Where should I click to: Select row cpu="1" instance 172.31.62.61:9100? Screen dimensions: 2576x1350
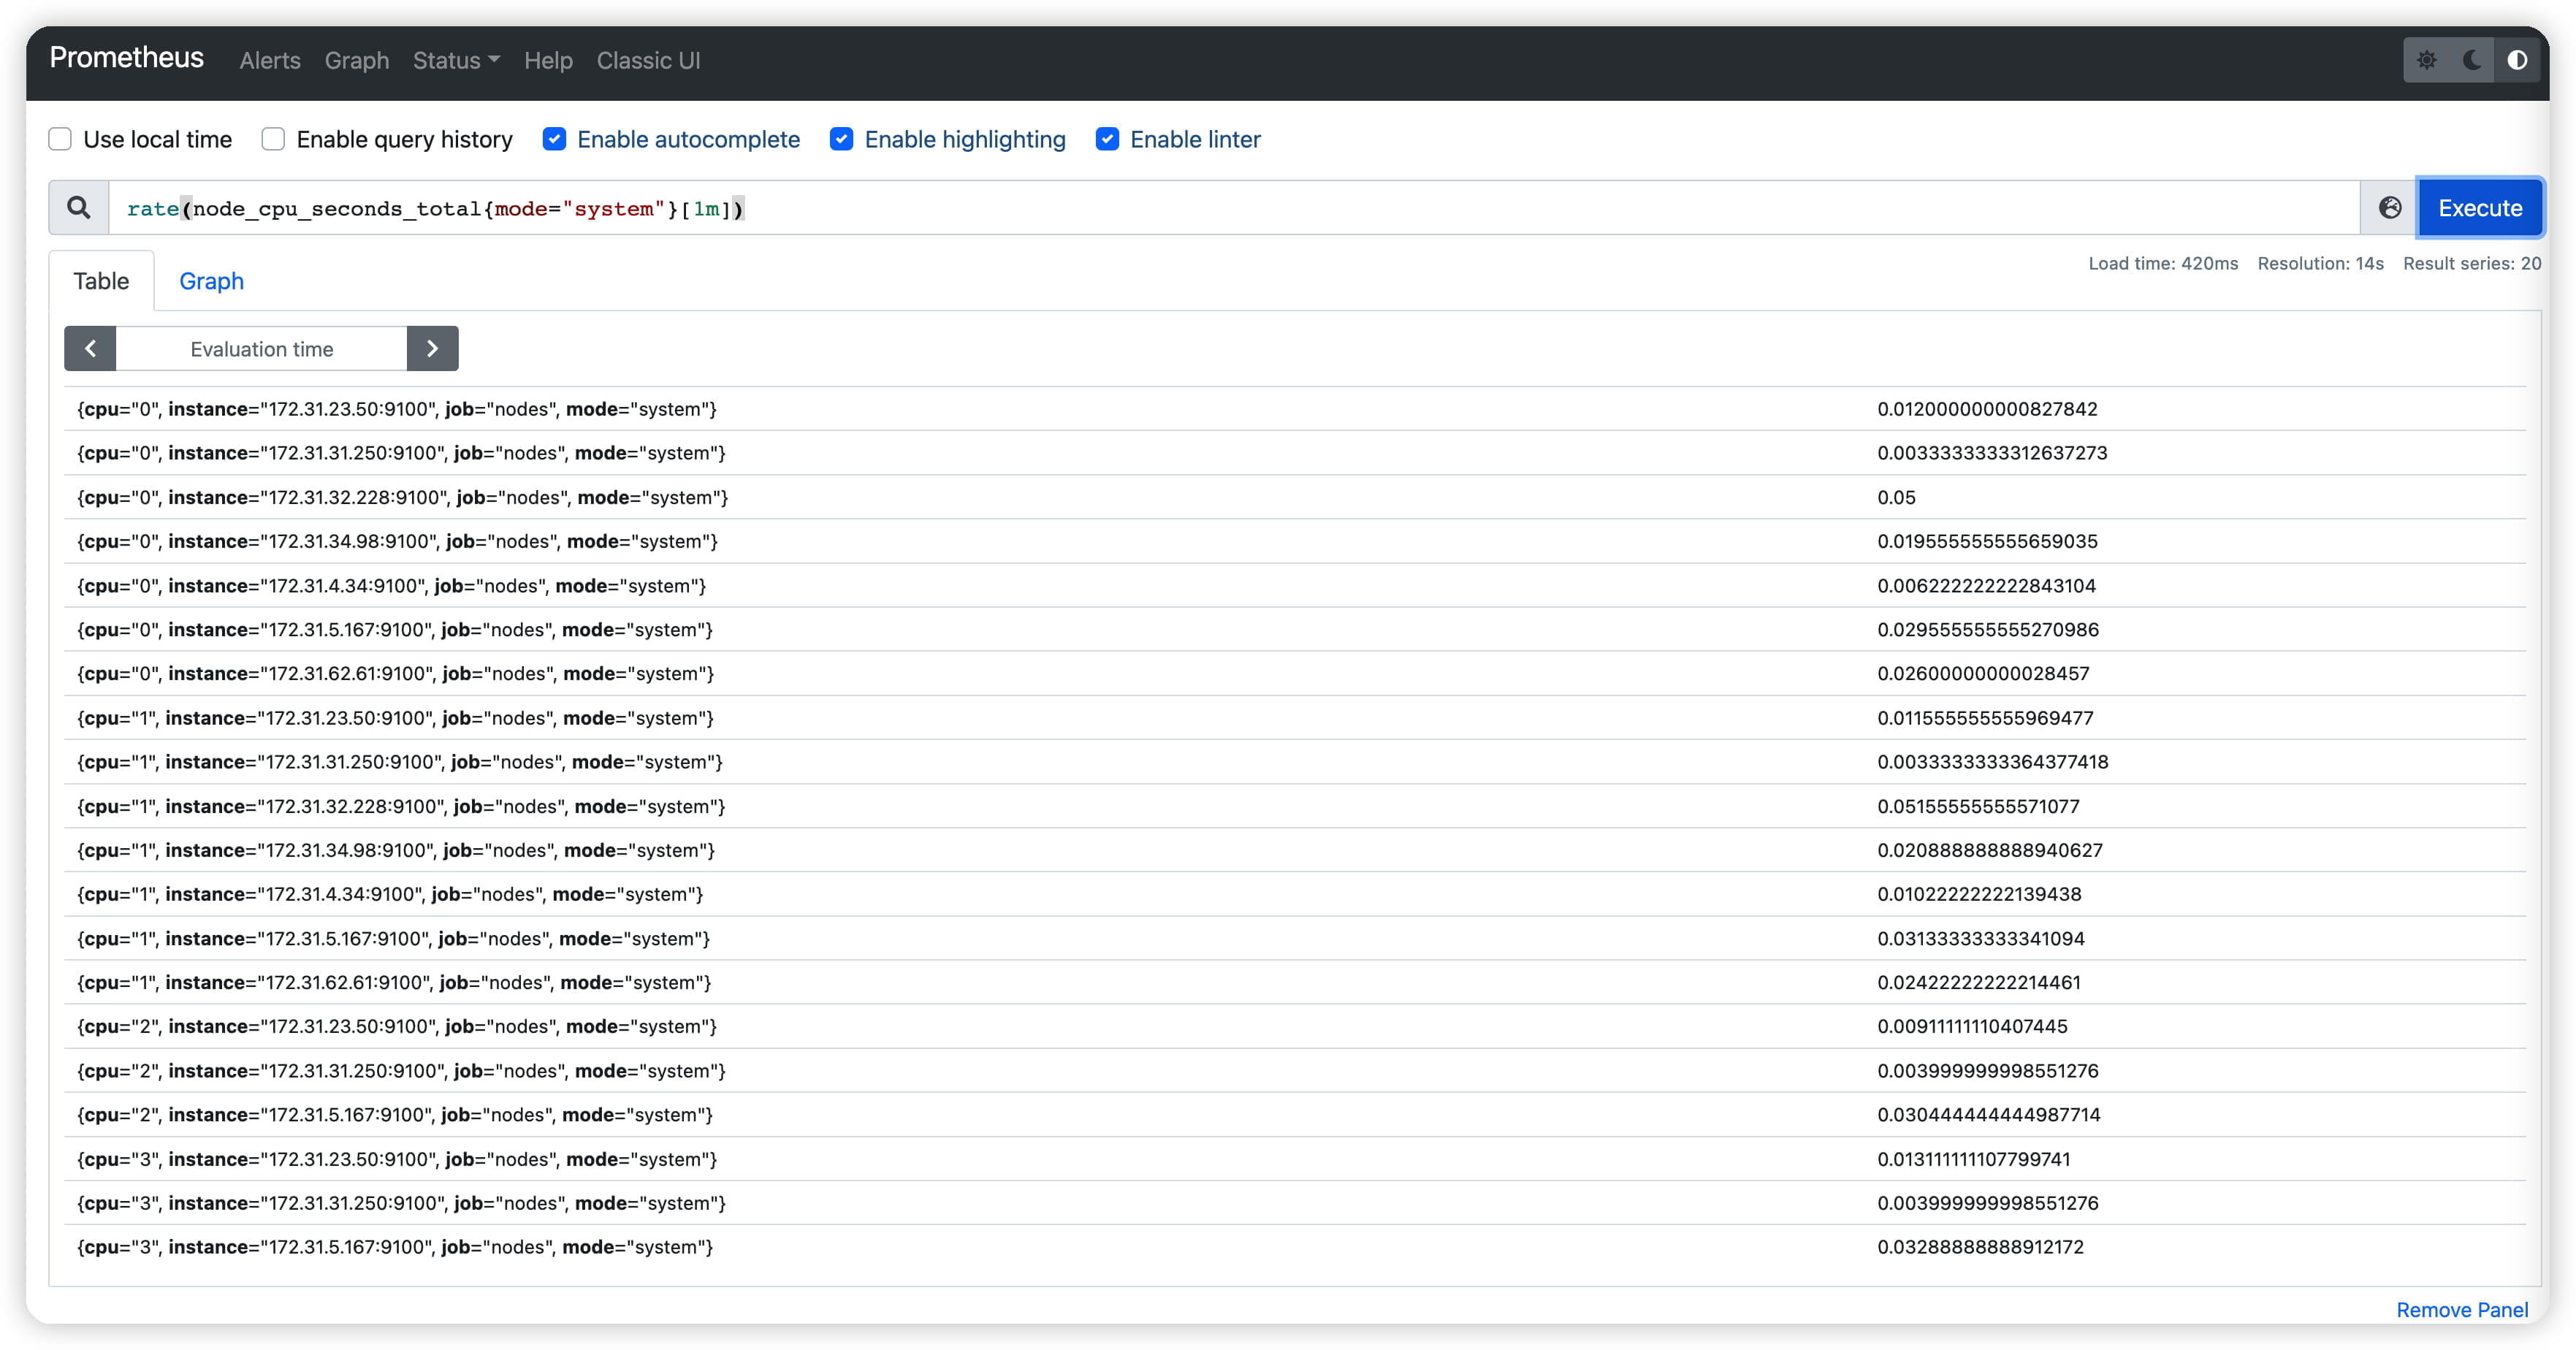coord(1295,983)
